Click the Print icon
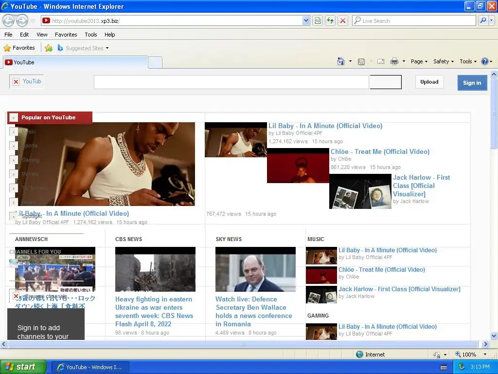This screenshot has height=374, width=498. pyautogui.click(x=394, y=61)
